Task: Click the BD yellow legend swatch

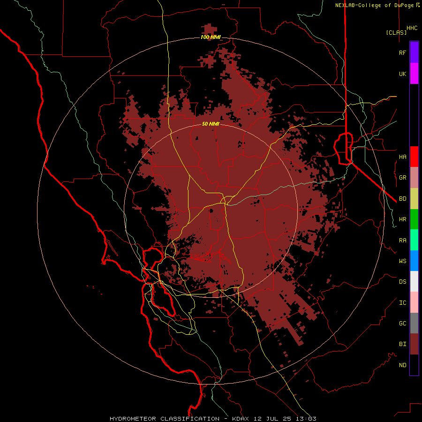Action: click(414, 199)
